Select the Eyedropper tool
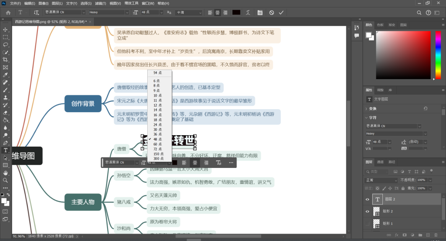 tap(5, 75)
